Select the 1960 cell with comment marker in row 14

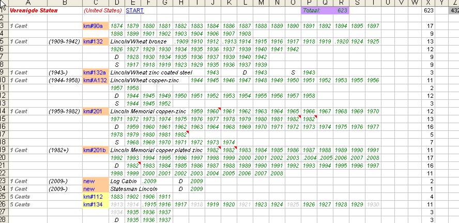coord(213,111)
